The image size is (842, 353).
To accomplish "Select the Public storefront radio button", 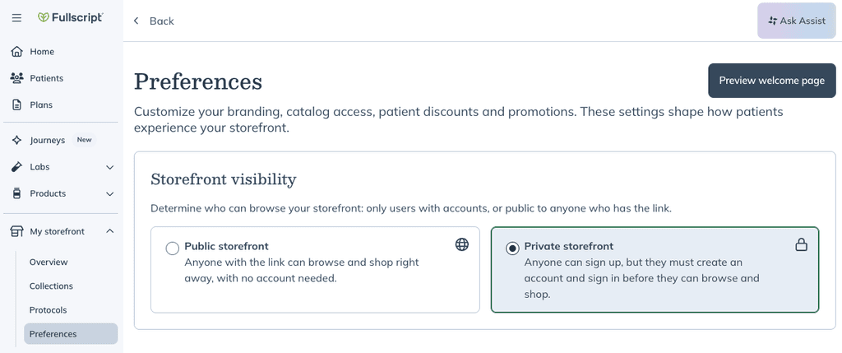I will (173, 248).
